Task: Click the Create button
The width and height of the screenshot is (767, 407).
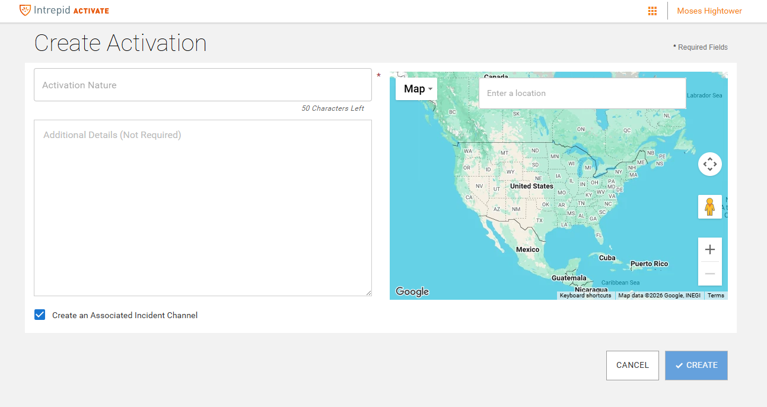Action: 696,366
